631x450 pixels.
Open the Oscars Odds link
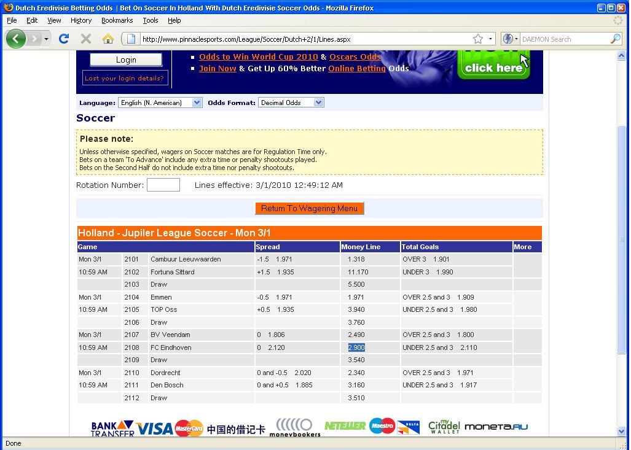(x=355, y=56)
